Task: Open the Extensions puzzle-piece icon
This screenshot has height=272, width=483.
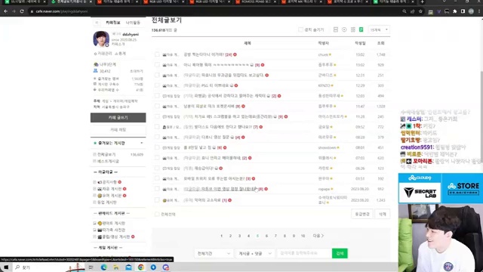Action: click(454, 11)
